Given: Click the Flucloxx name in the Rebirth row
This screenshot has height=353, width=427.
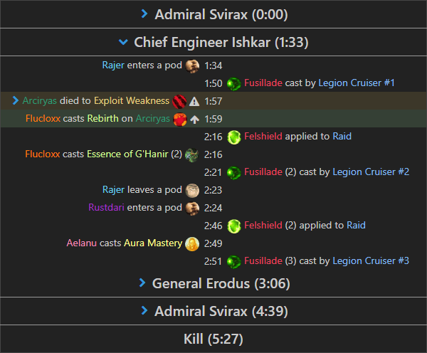Looking at the screenshot, I should 42,119.
